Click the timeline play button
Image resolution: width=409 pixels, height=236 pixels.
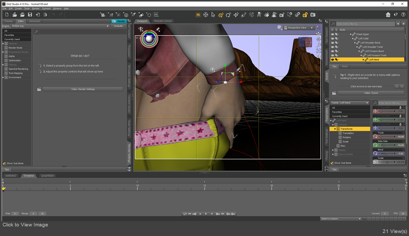point(206,214)
